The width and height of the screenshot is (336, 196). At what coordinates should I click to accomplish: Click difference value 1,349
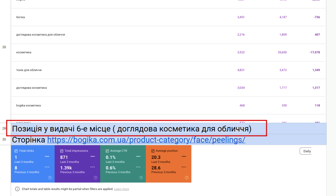[316, 70]
